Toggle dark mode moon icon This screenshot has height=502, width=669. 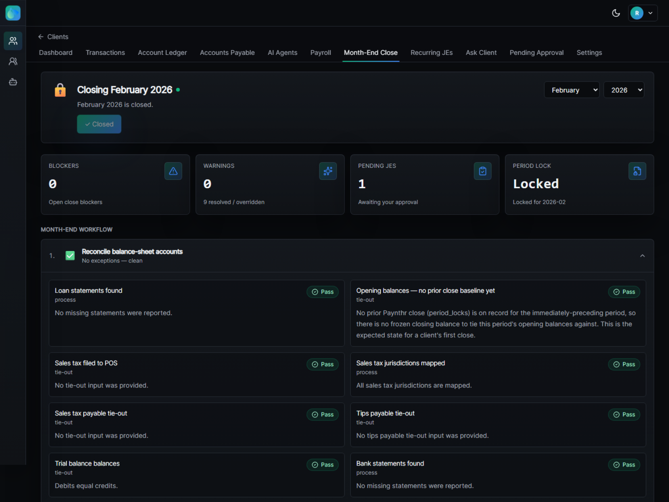tap(616, 13)
